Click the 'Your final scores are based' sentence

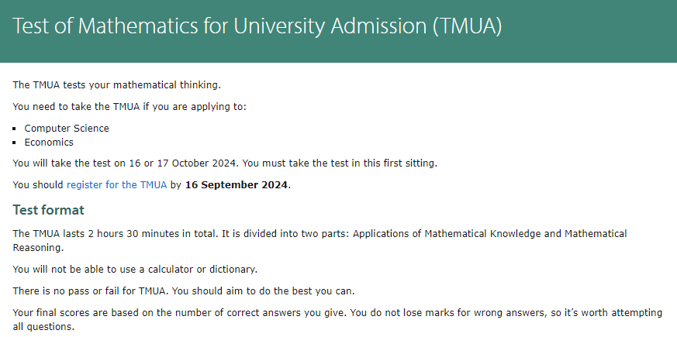pyautogui.click(x=179, y=312)
